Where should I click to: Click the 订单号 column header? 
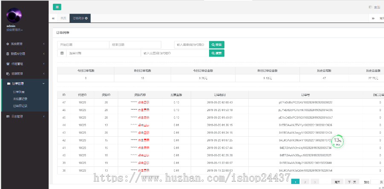click(305, 95)
